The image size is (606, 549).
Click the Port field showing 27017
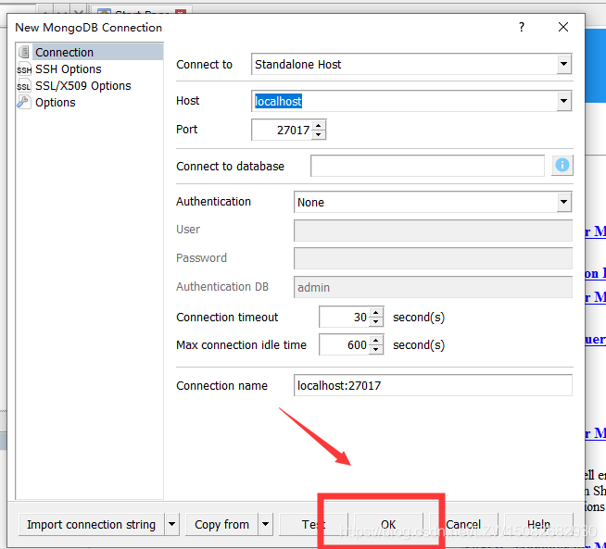(x=282, y=130)
